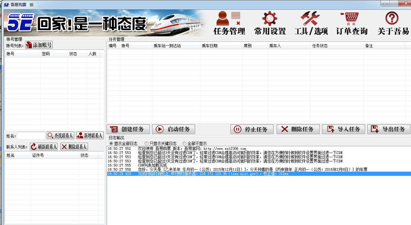Select 显示全部日志 radio option
This screenshot has height=225, width=411.
[123, 143]
